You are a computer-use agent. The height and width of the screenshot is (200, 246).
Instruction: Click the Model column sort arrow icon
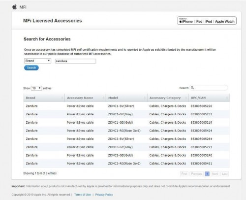pos(145,98)
